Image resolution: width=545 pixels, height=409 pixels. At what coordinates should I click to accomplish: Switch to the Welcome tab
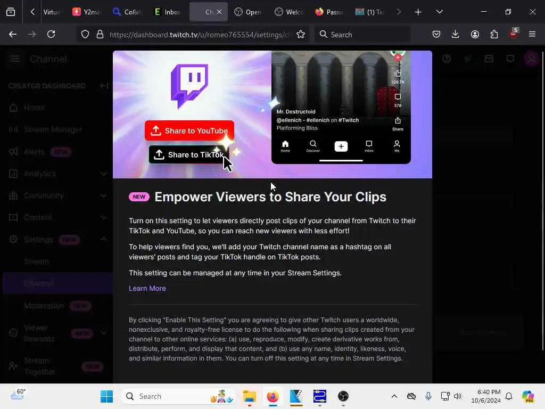pyautogui.click(x=288, y=12)
